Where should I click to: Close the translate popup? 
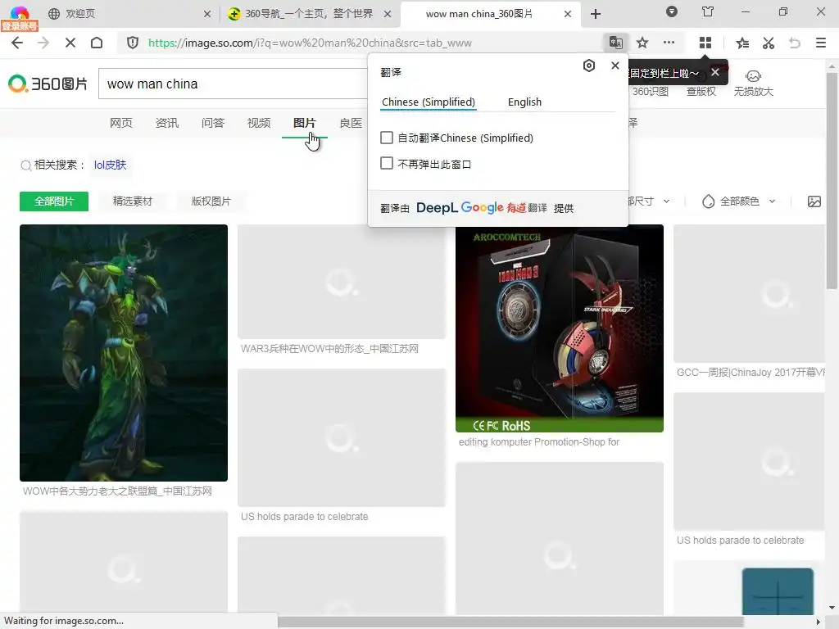[615, 66]
